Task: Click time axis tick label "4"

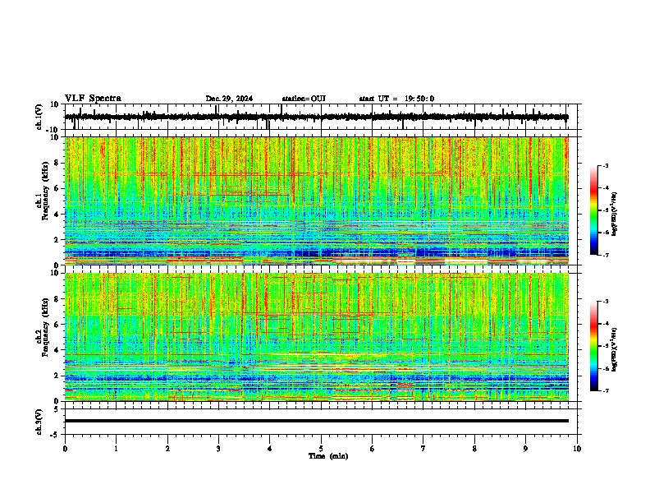Action: pos(270,449)
